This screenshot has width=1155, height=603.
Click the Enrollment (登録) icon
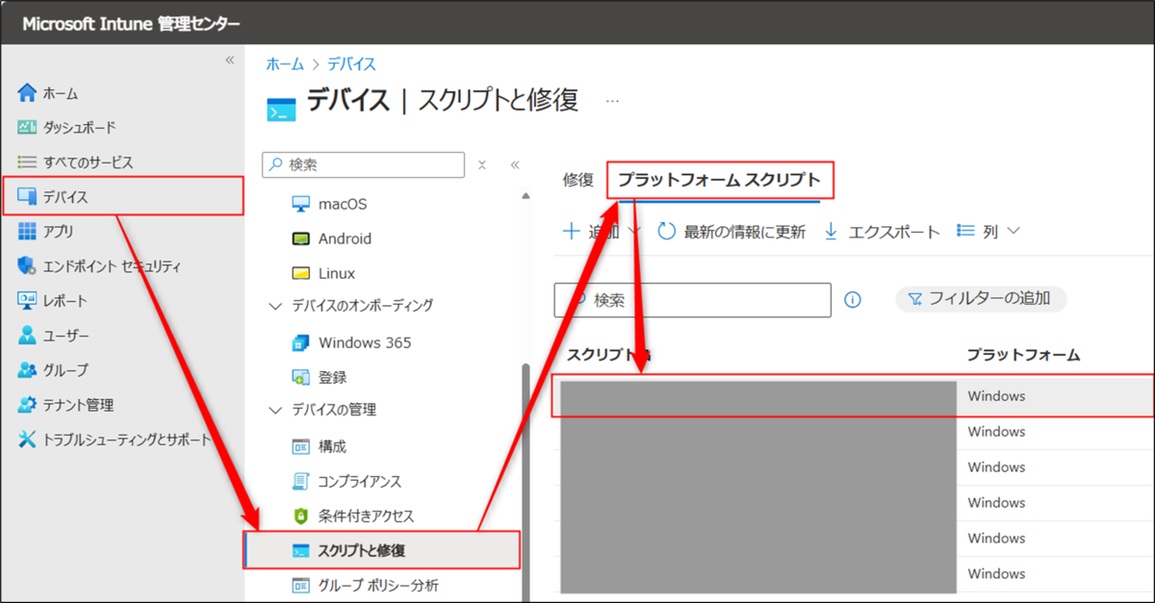click(300, 377)
